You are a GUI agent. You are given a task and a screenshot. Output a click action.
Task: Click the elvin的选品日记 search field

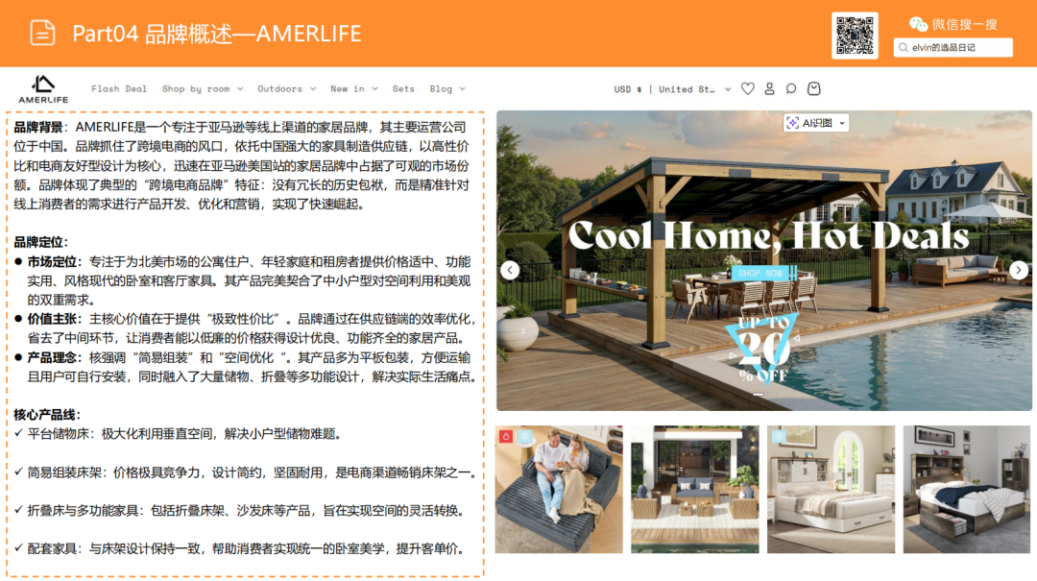(953, 46)
